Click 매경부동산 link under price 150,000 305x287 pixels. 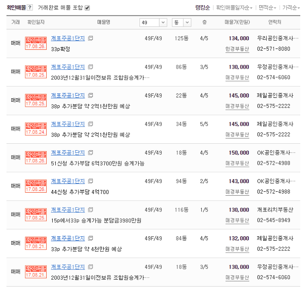pyautogui.click(x=237, y=163)
